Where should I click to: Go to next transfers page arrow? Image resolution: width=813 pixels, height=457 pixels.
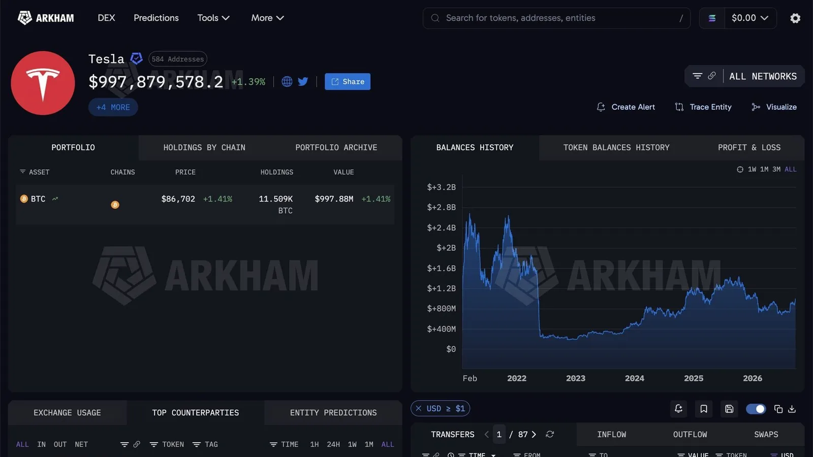534,435
